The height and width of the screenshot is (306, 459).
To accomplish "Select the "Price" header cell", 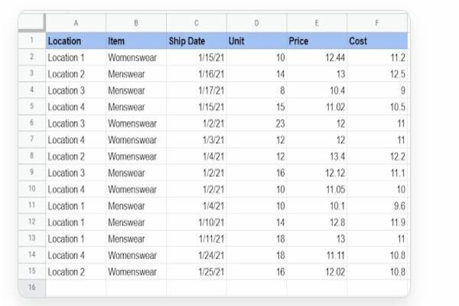I will (x=316, y=41).
